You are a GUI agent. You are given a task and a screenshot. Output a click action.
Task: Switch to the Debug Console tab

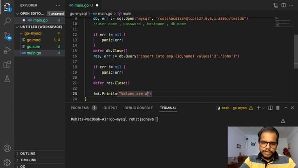(x=139, y=108)
